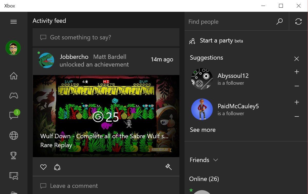View Achievements via the trophy icon
Screen dimensions: 308x194
coord(13,155)
